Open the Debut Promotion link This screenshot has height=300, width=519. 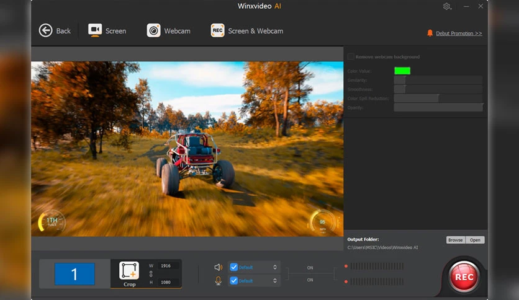[459, 33]
